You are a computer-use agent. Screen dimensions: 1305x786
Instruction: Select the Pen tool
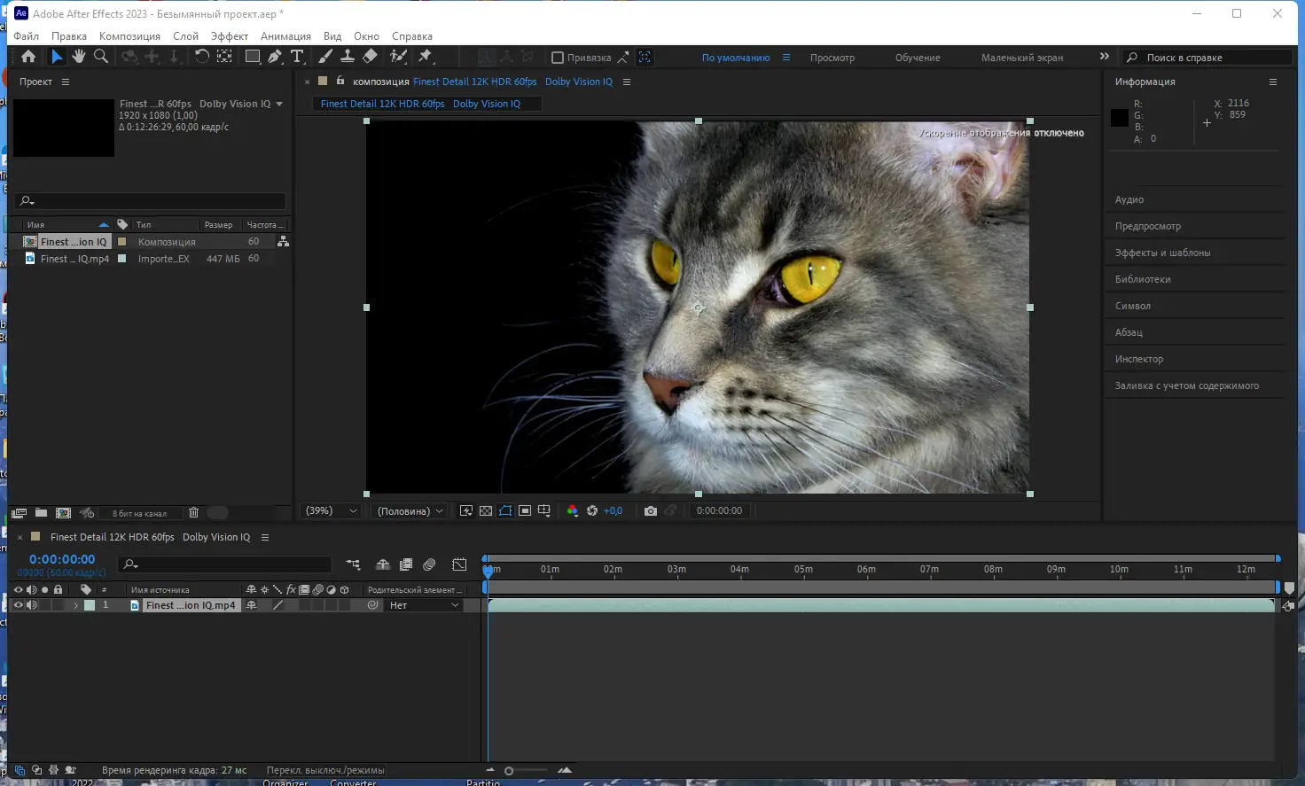click(275, 57)
